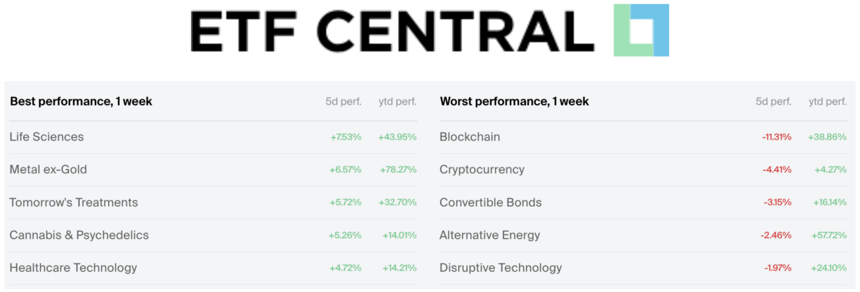Screen dimensions: 860x292
Task: Click Life Sciences' +7.53% 5-day value
Action: pyautogui.click(x=346, y=137)
